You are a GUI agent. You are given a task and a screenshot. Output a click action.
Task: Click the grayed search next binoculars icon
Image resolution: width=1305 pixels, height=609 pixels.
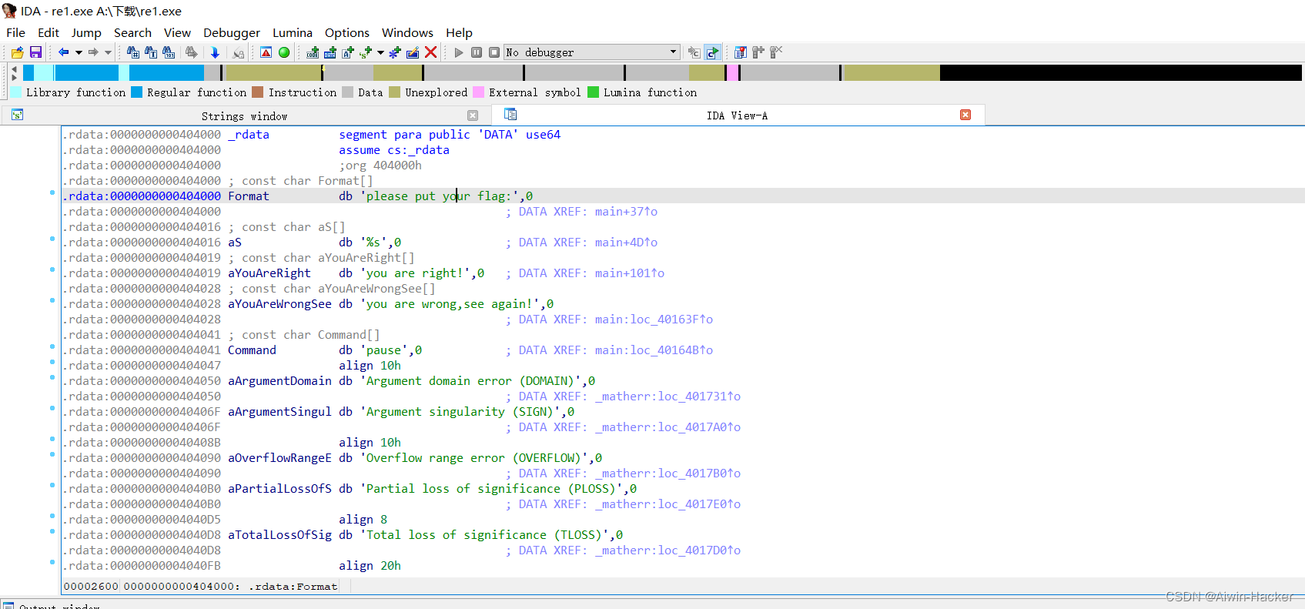tap(191, 52)
